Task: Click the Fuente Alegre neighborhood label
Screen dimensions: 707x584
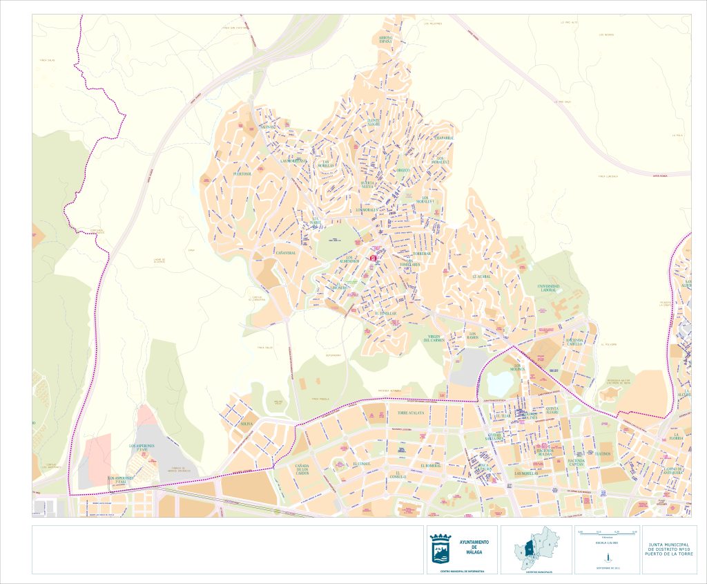Action: (374, 122)
